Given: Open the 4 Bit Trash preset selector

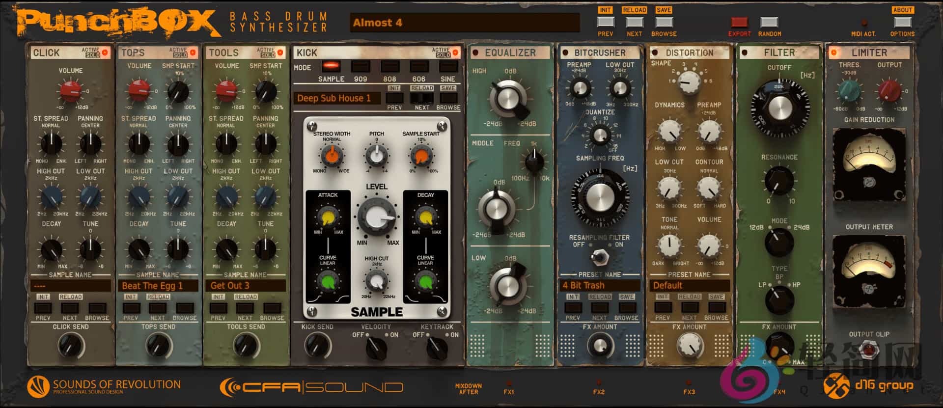Looking at the screenshot, I should point(600,285).
